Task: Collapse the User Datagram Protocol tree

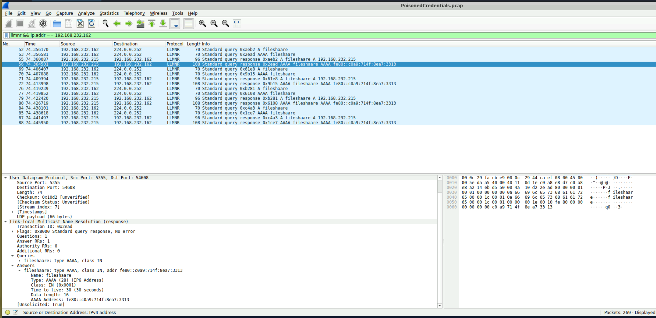Action: pyautogui.click(x=6, y=178)
